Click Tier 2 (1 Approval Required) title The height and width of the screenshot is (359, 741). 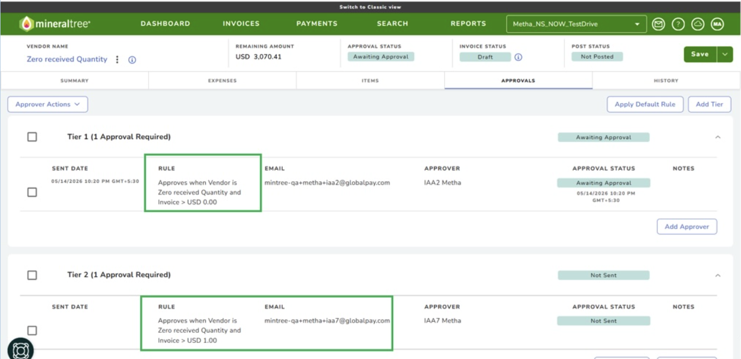tap(119, 275)
